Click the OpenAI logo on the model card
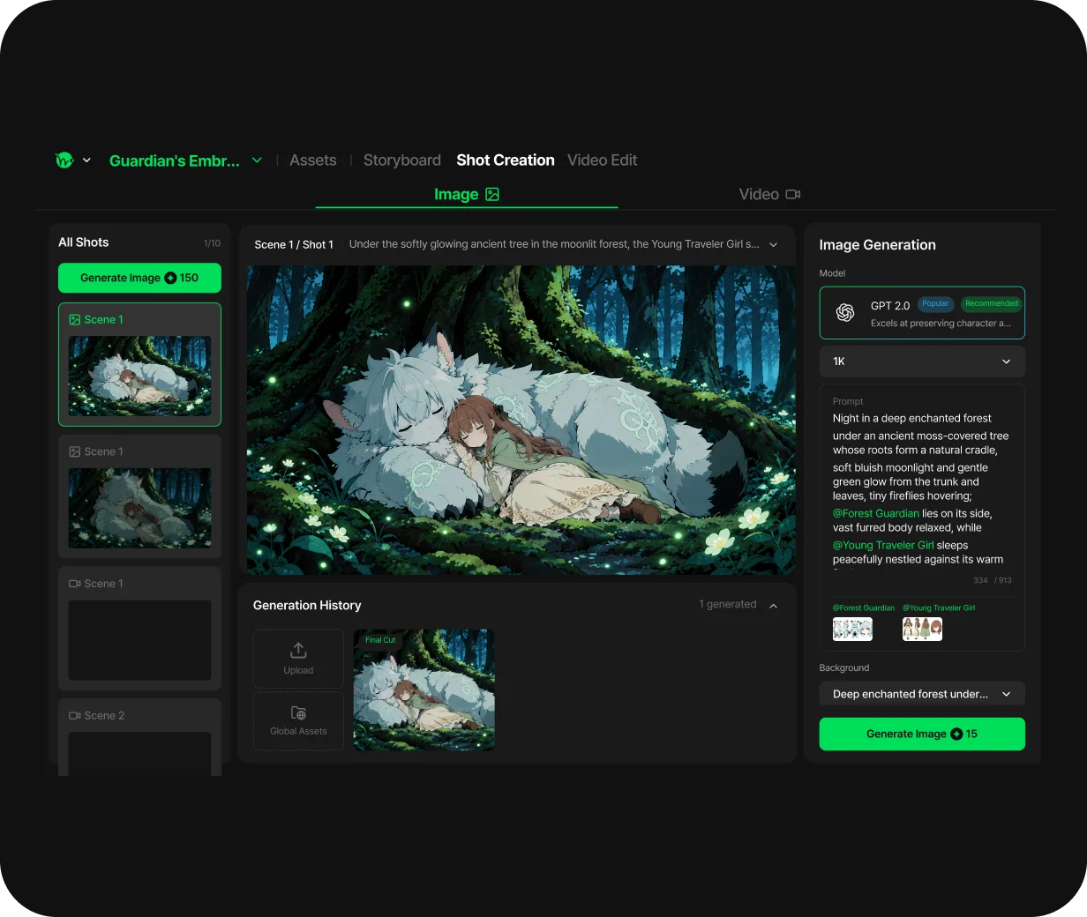Image resolution: width=1087 pixels, height=917 pixels. click(x=845, y=312)
